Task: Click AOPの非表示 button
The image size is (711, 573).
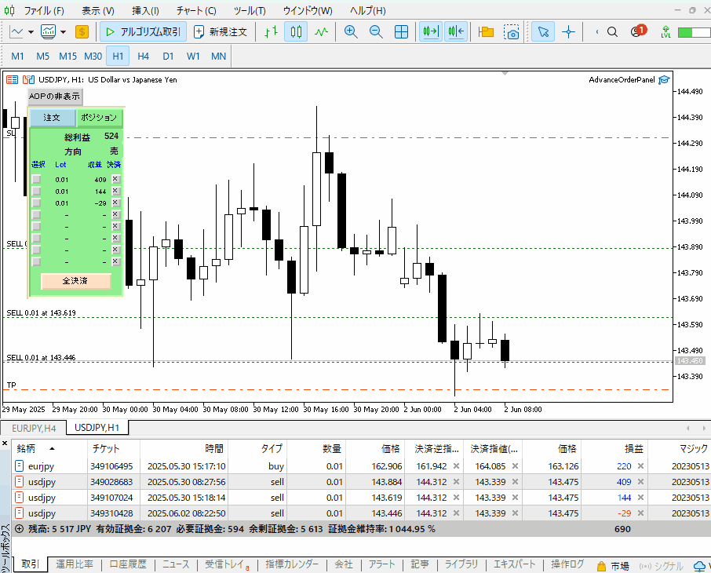Action: [x=55, y=97]
